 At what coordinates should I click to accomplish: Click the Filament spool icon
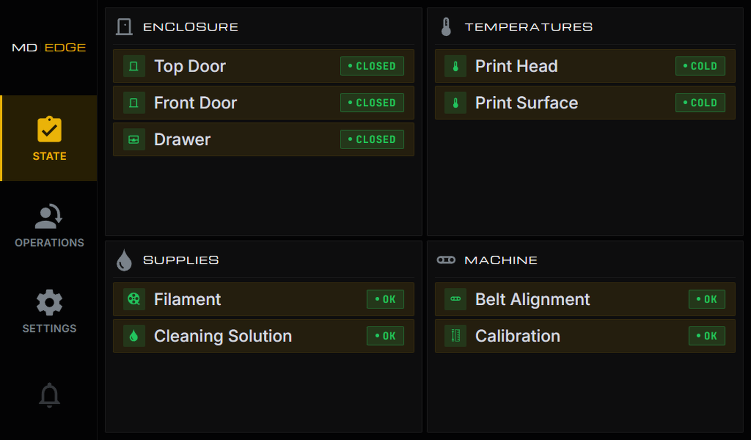(x=134, y=299)
